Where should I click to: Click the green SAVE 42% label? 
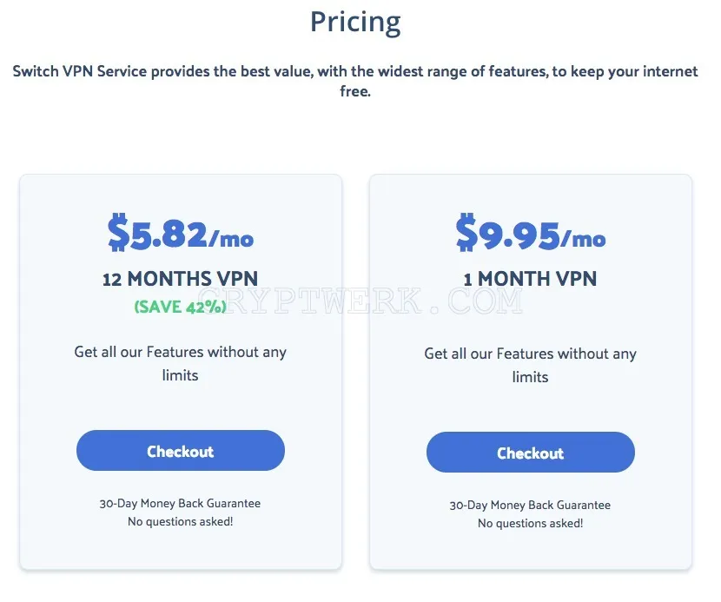point(181,307)
